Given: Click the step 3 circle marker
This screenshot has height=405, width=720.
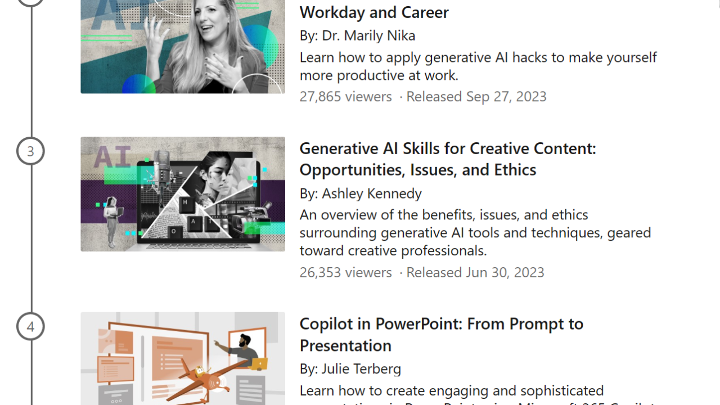Looking at the screenshot, I should (30, 151).
